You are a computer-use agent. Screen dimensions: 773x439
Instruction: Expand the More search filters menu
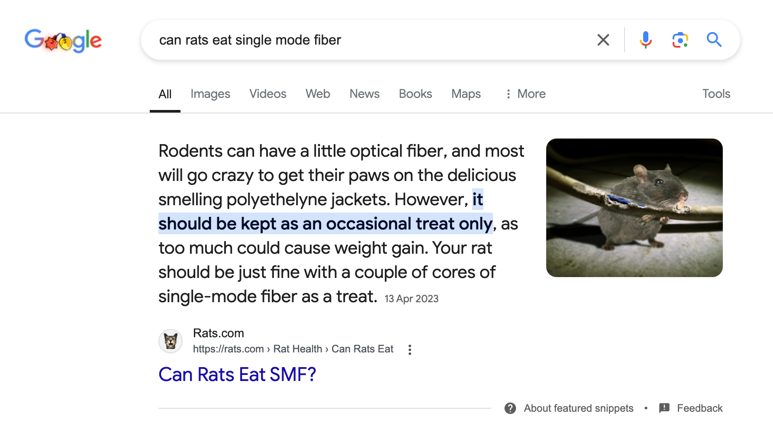click(525, 94)
